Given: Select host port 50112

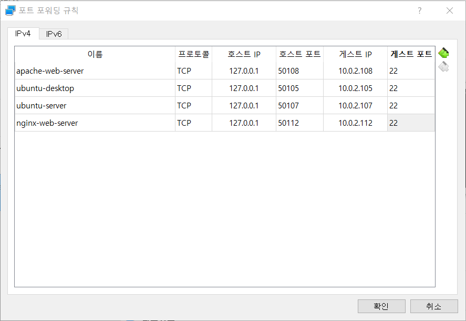Looking at the screenshot, I should click(x=299, y=123).
